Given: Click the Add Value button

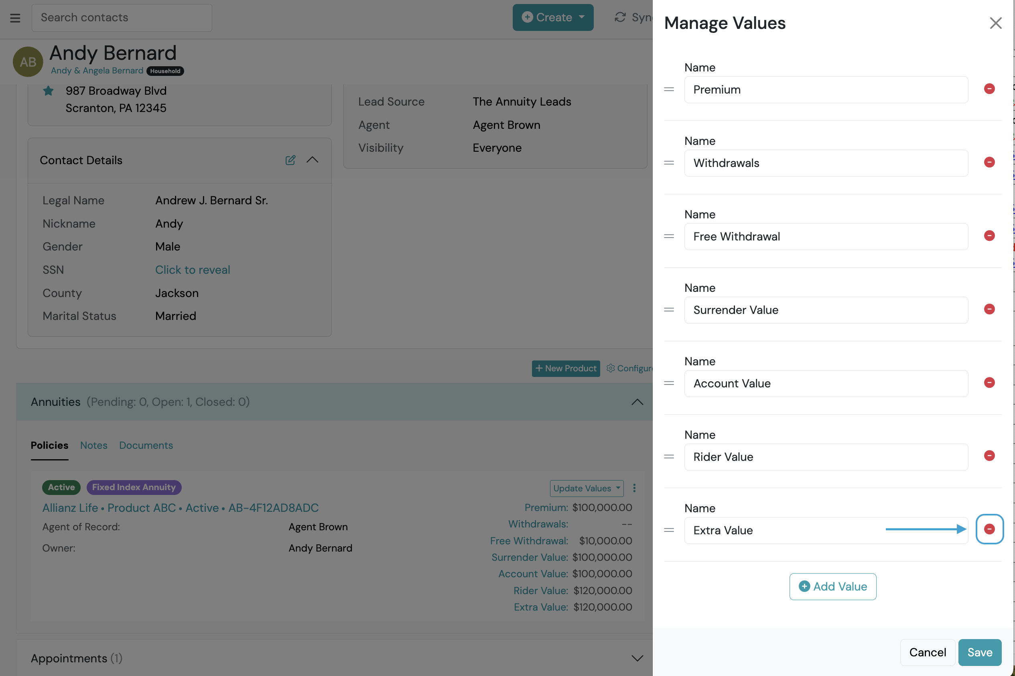Looking at the screenshot, I should pyautogui.click(x=832, y=586).
